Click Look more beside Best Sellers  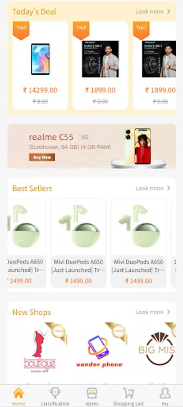click(x=150, y=188)
